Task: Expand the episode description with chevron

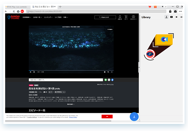Action: [71, 104]
